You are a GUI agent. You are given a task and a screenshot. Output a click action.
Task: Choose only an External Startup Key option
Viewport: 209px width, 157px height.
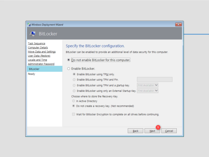point(74,91)
